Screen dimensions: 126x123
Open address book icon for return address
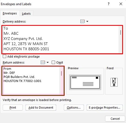pyautogui.click(x=43, y=62)
